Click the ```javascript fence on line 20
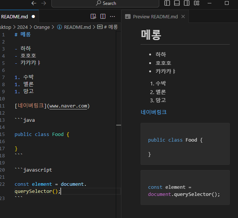 click(x=33, y=170)
